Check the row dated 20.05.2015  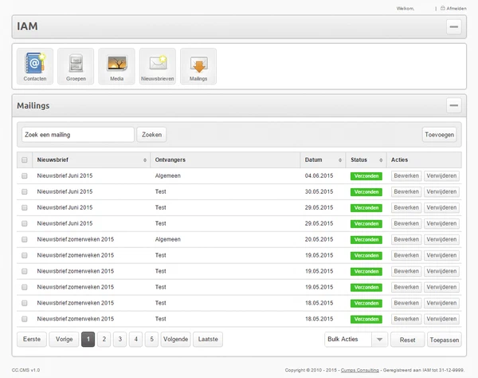(25, 239)
